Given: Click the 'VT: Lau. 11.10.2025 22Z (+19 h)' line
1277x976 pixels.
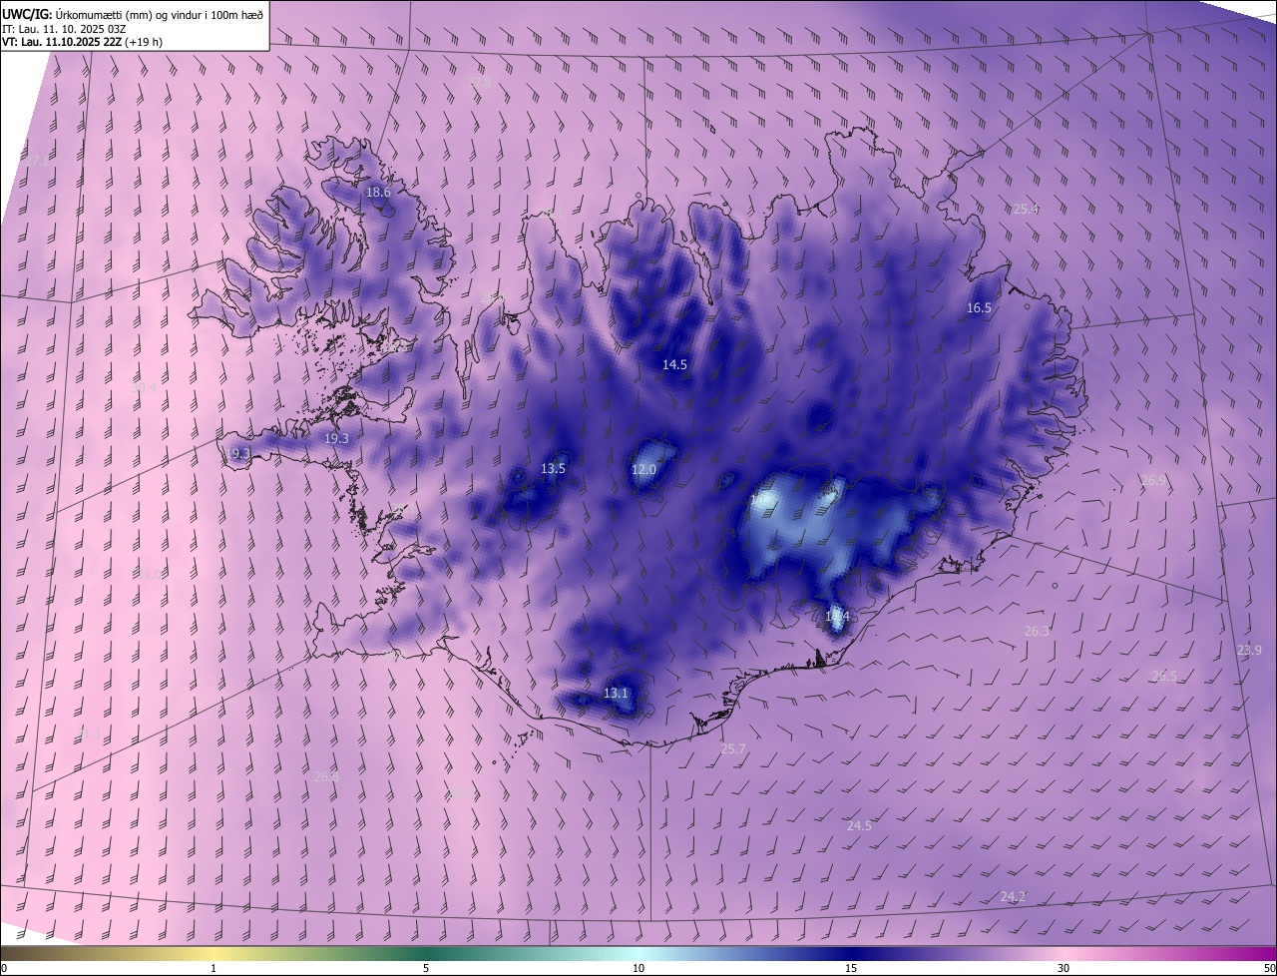Looking at the screenshot, I should coord(82,42).
